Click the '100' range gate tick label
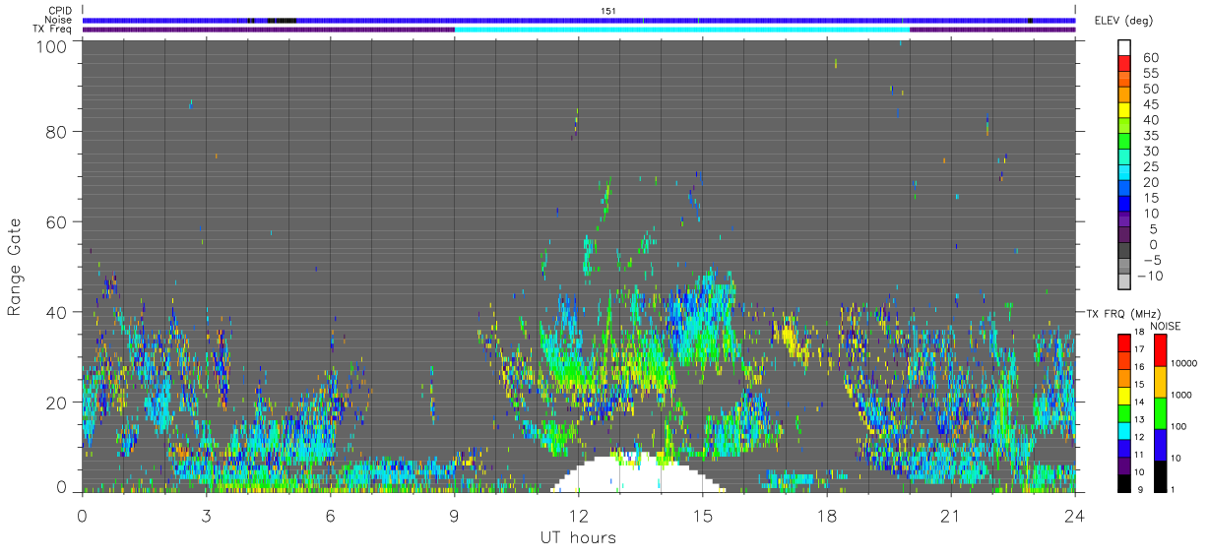Screen dimensions: 1209x558 tap(53, 45)
